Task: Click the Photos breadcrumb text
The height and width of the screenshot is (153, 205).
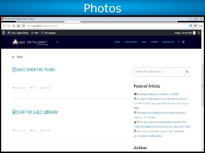Action: pyautogui.click(x=20, y=57)
